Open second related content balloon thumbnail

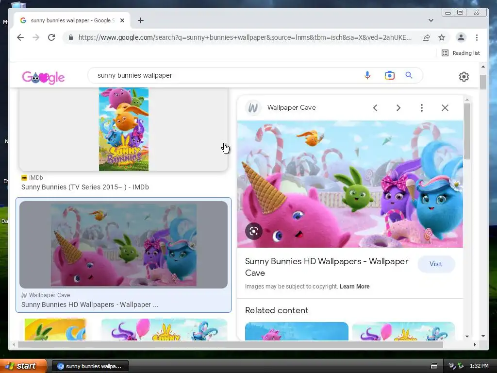point(403,331)
